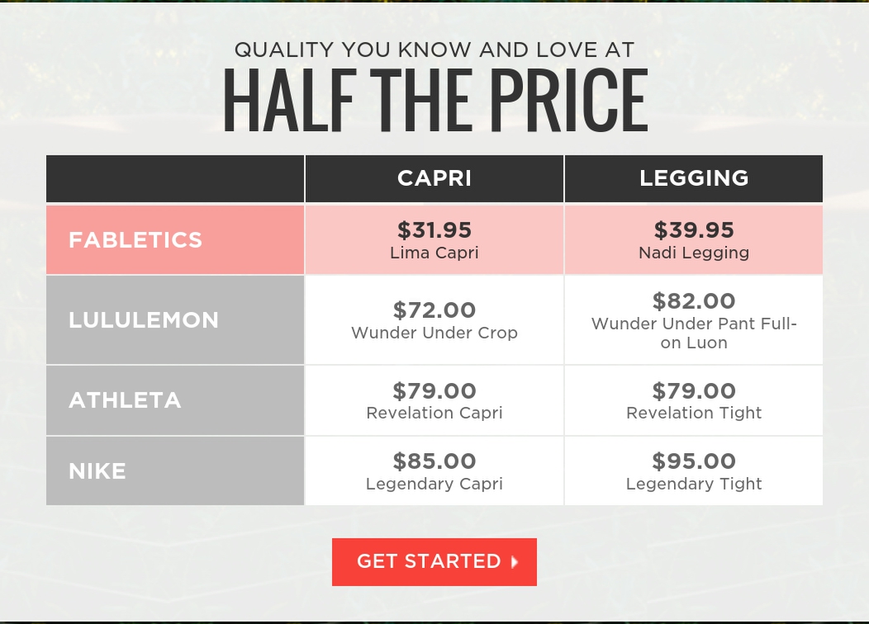Click the arrow icon on GET STARTED
This screenshot has height=624, width=869.
515,562
